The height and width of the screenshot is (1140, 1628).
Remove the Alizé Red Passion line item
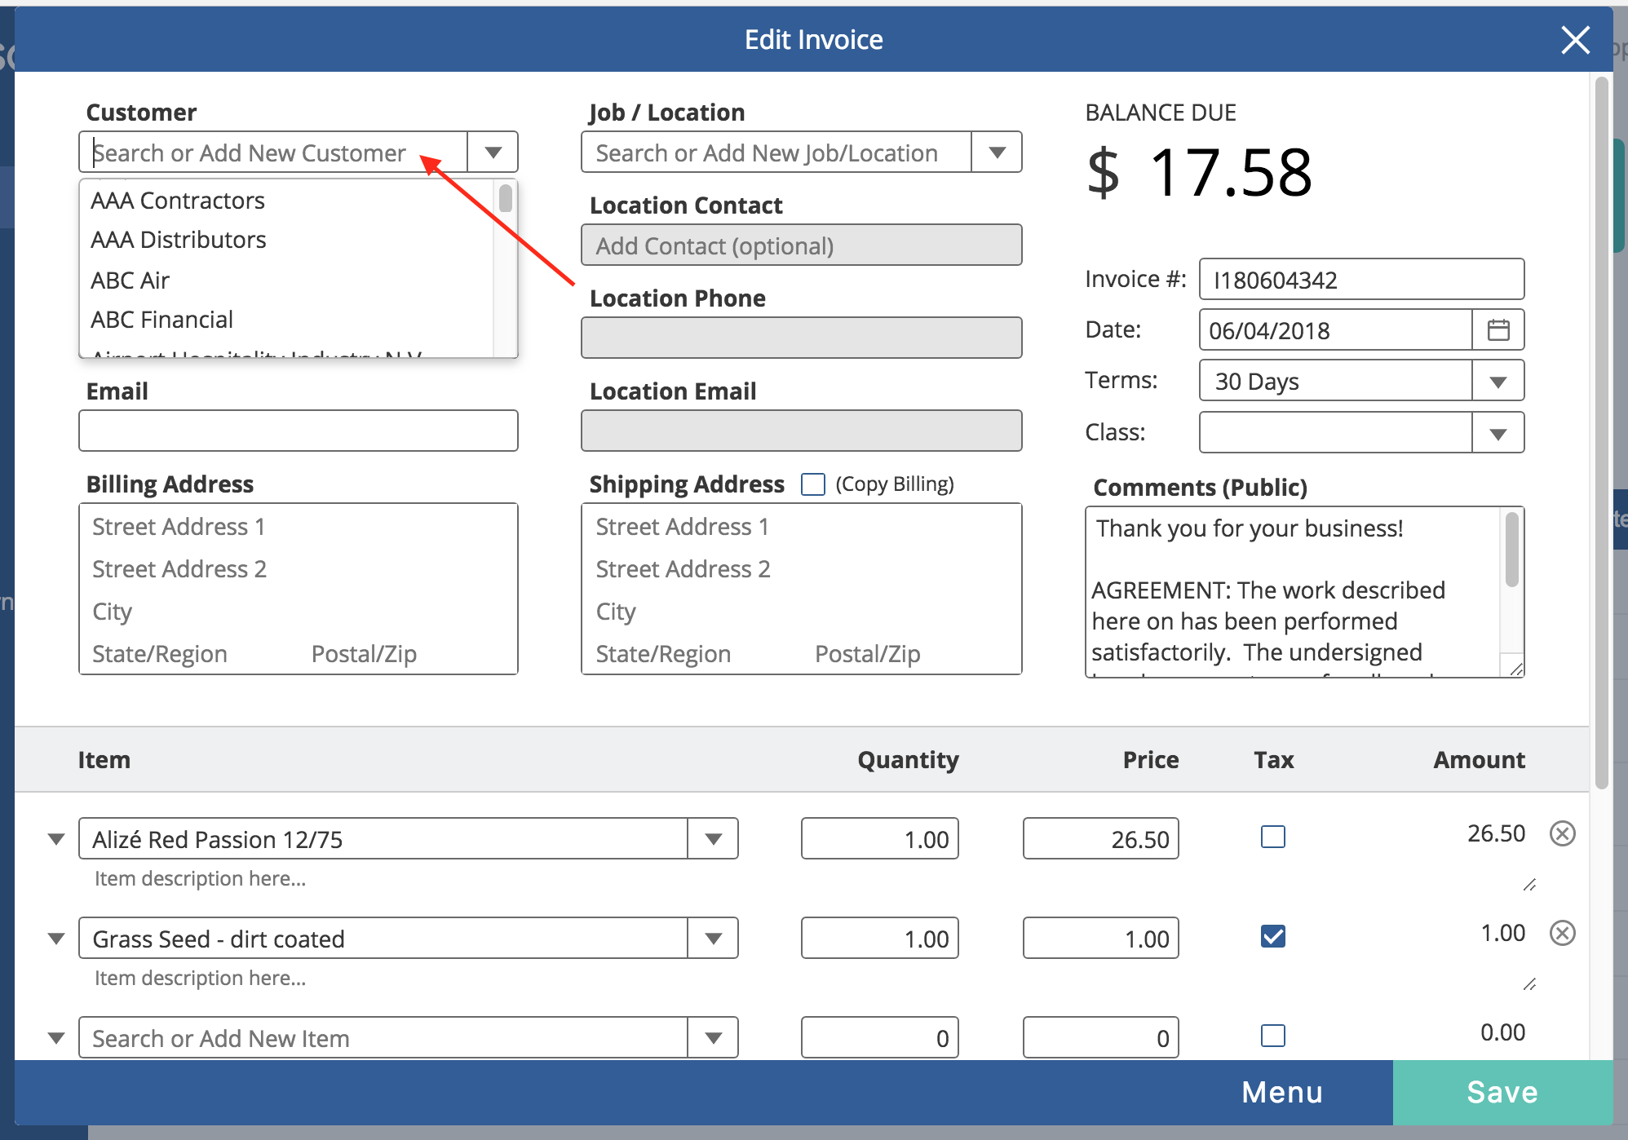[x=1563, y=833]
